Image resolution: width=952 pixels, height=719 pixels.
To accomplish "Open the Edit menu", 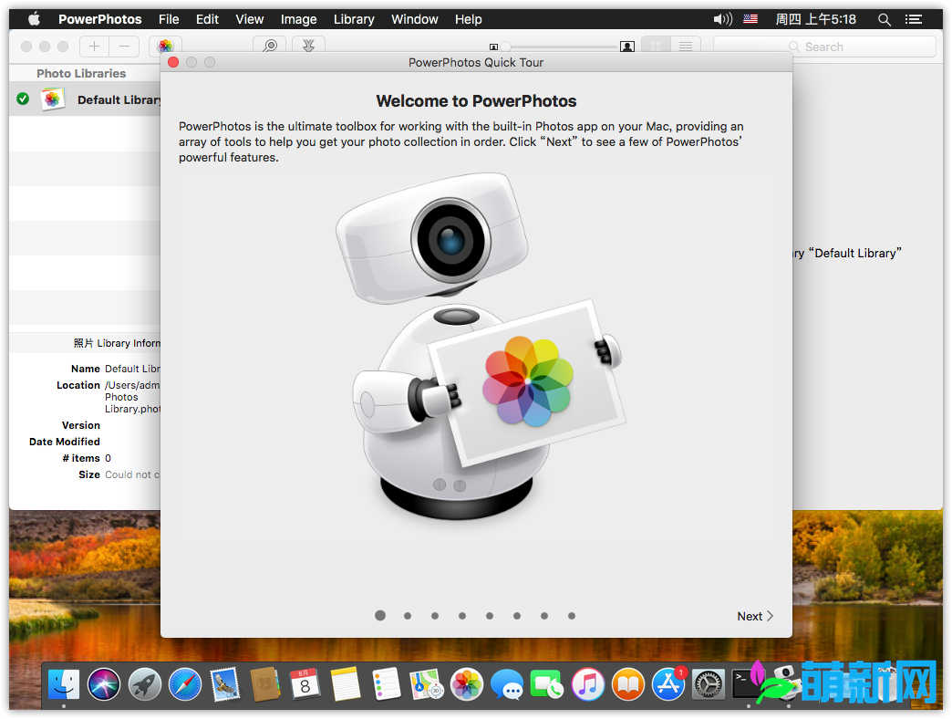I will pos(207,19).
